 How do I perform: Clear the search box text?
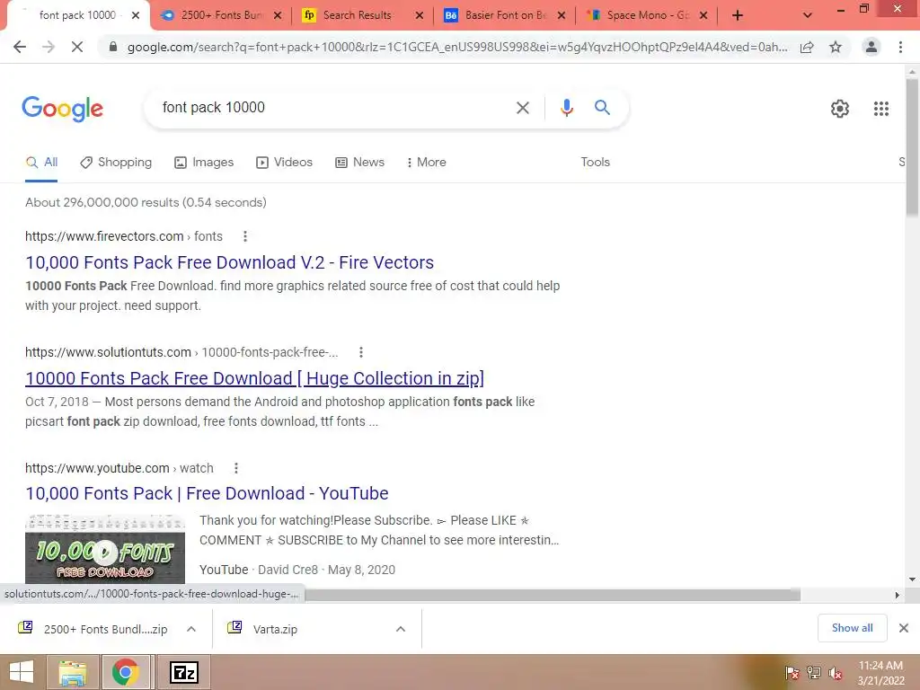[522, 108]
